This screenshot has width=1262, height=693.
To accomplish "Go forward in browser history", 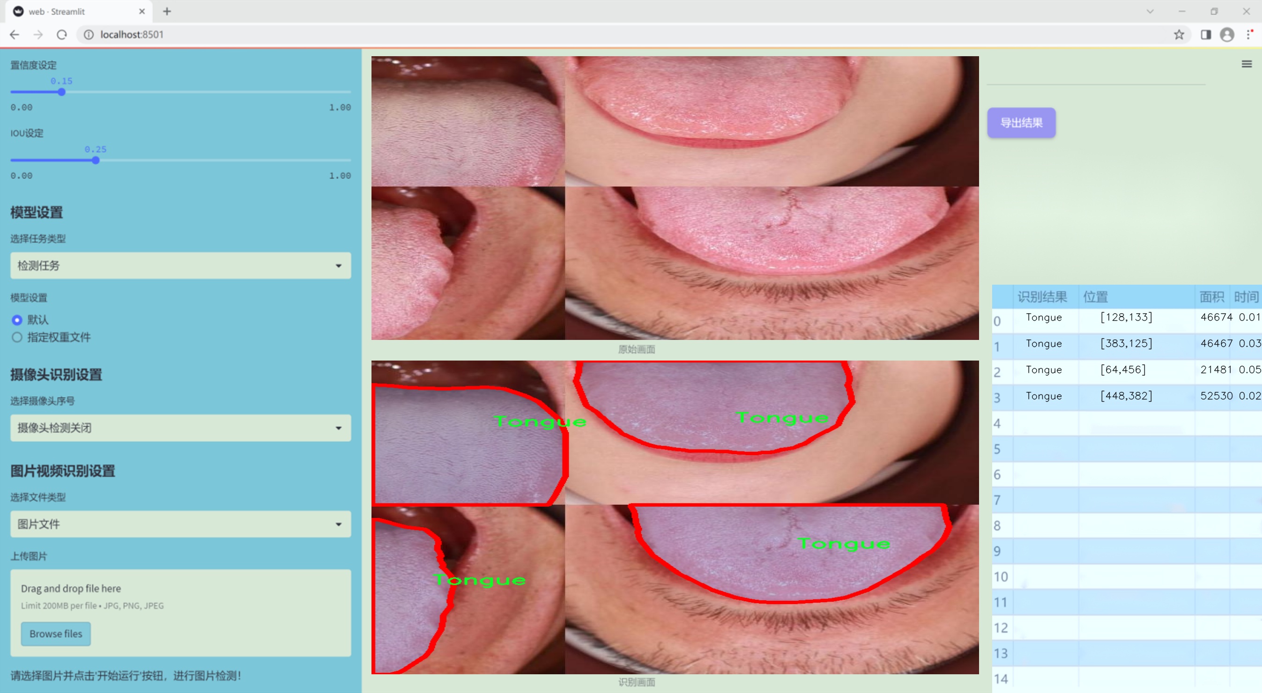I will (38, 35).
